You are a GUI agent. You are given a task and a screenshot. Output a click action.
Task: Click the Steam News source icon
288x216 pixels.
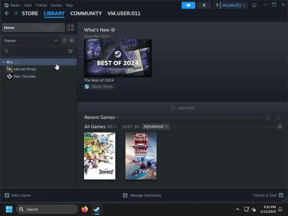point(87,87)
